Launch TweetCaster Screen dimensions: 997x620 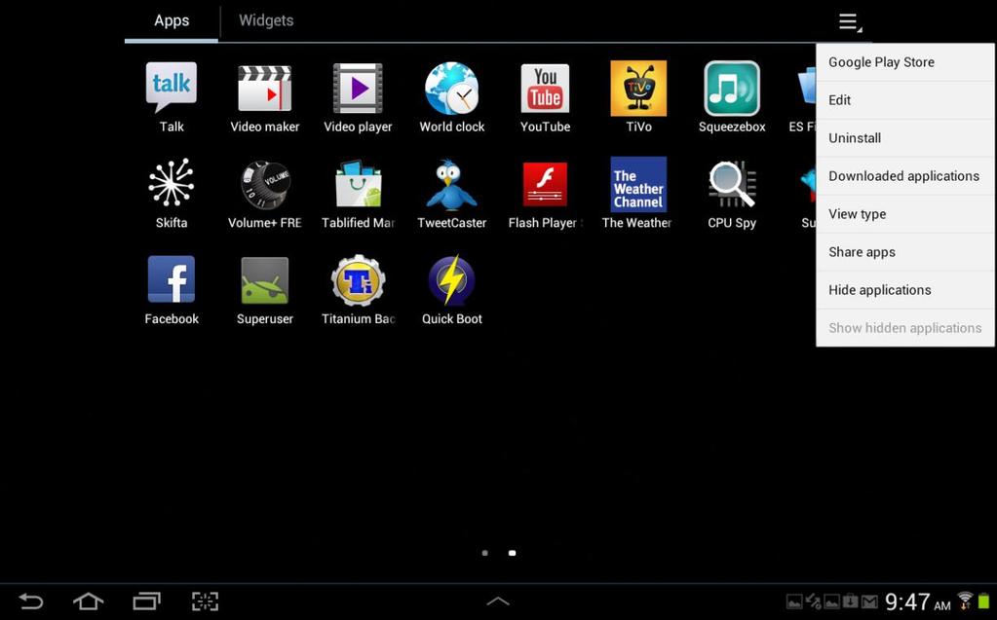(x=451, y=193)
